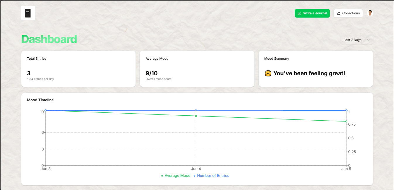Click the hugging face emoji in Mood Summary
394x190 pixels.
pos(268,73)
